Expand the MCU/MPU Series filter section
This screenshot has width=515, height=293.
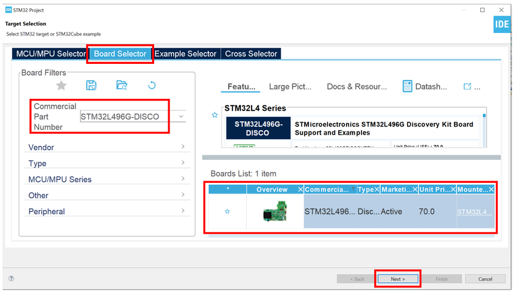tap(182, 179)
